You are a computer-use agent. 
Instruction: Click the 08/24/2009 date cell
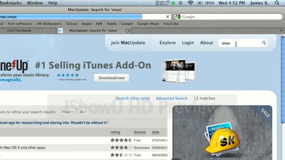tap(159, 155)
